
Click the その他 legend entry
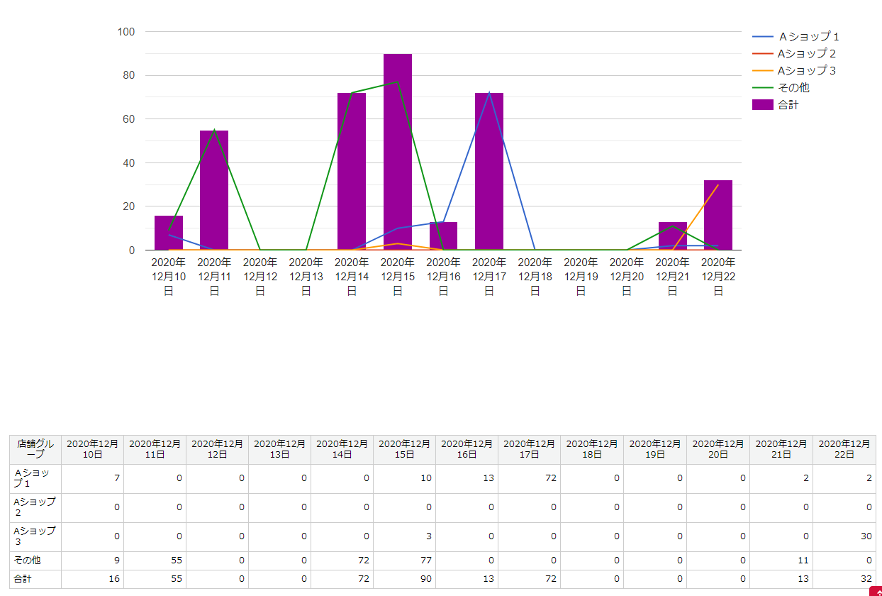(x=781, y=88)
